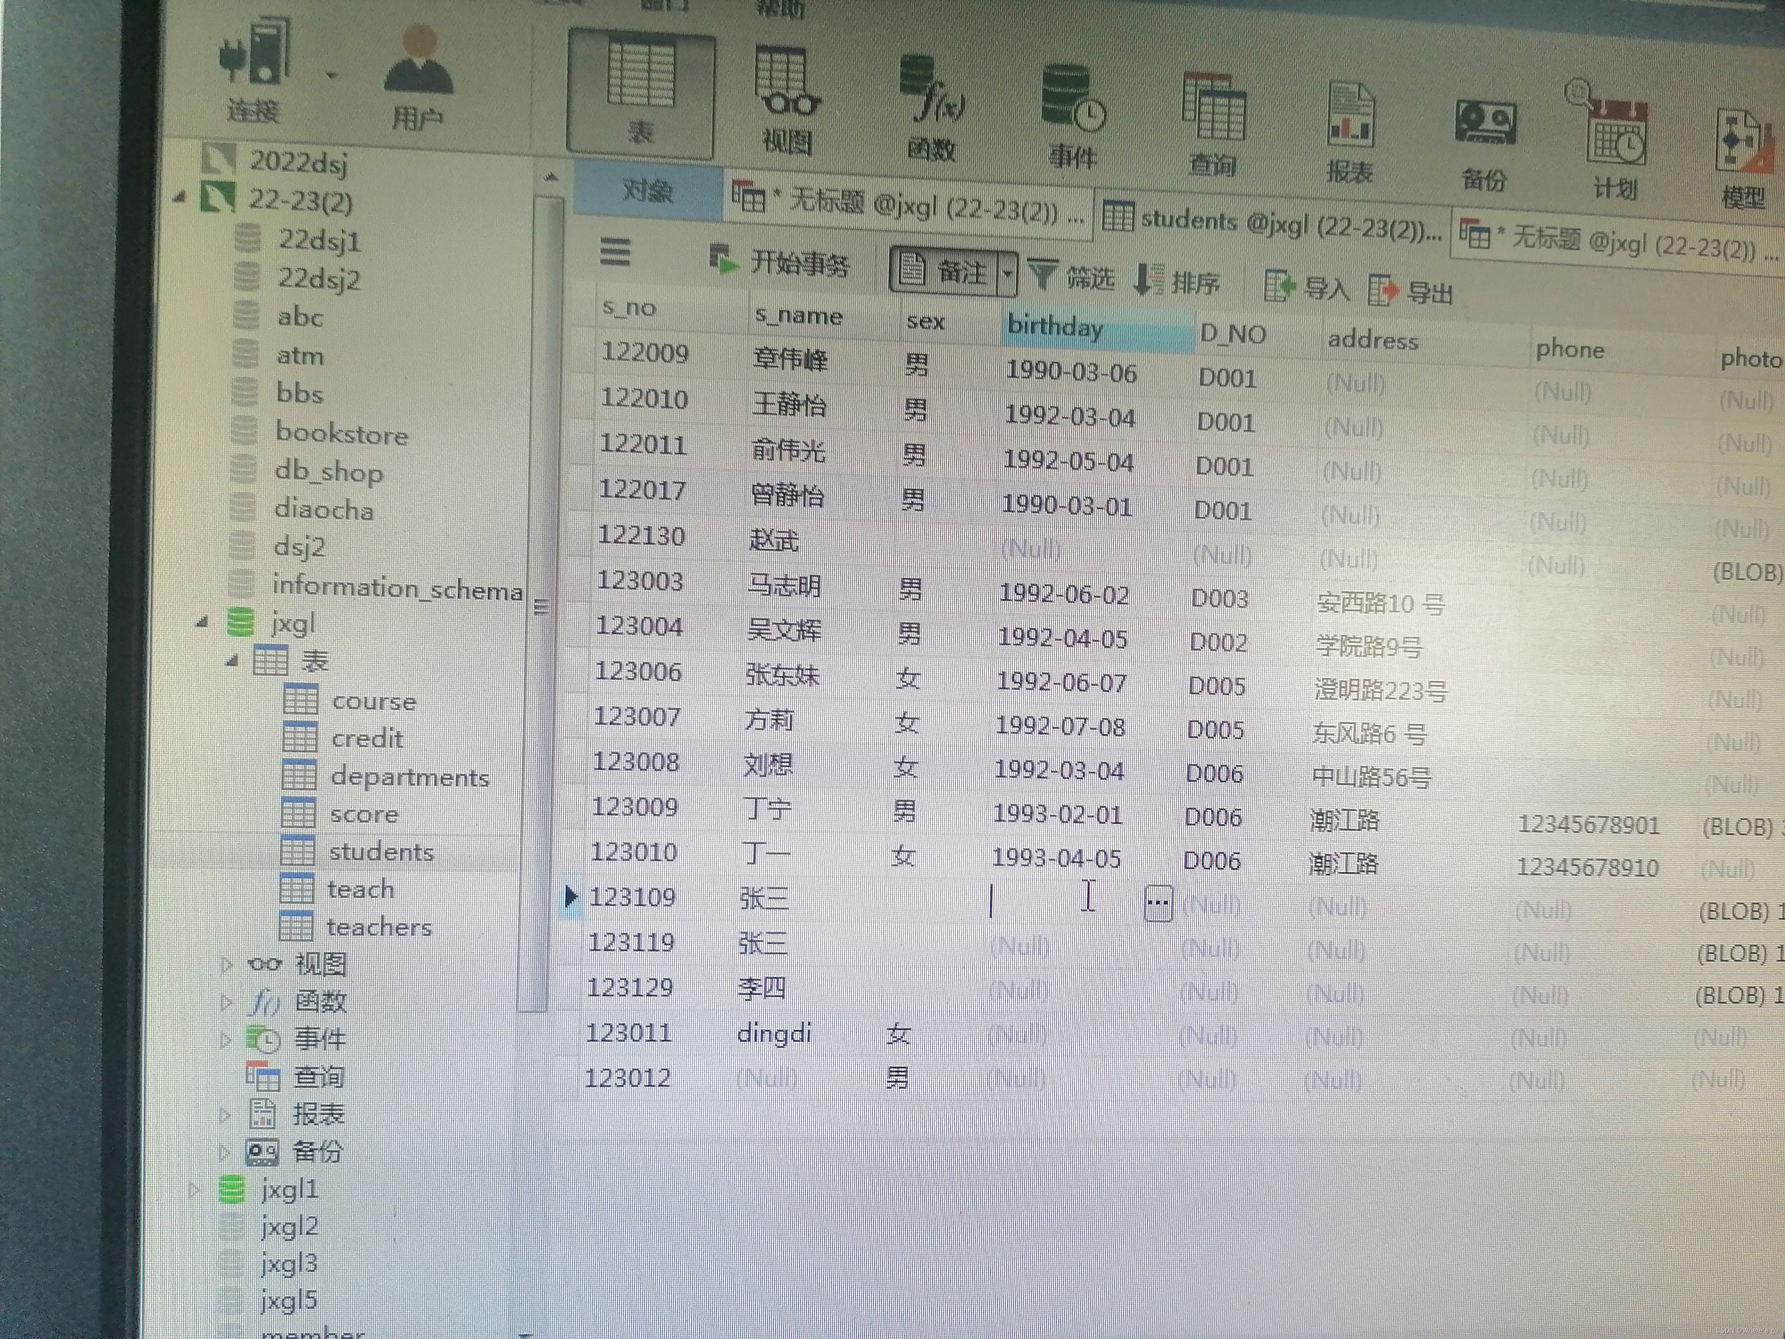
Task: Expand the 视图 node under jxgl
Action: click(x=227, y=964)
